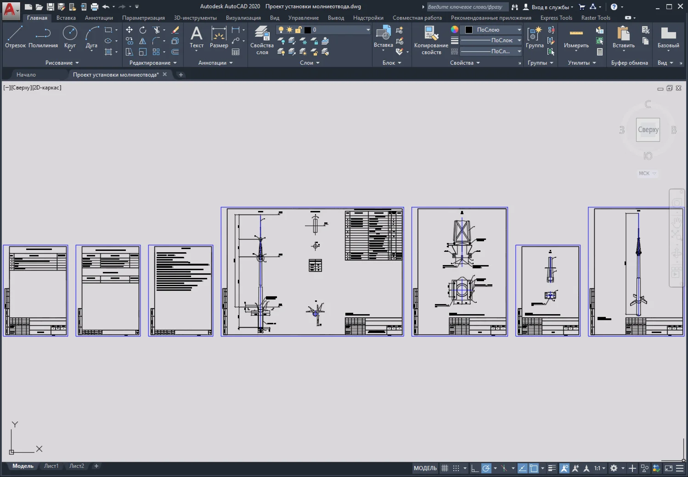The height and width of the screenshot is (477, 688).
Task: Insert a Table from annotations panel
Action: coord(236,52)
